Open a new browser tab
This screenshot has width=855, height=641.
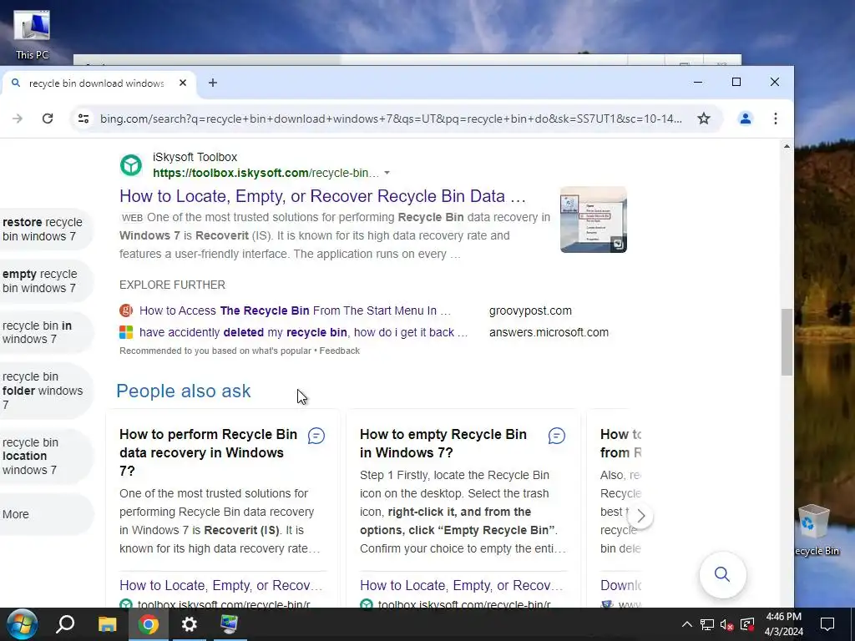tap(213, 83)
